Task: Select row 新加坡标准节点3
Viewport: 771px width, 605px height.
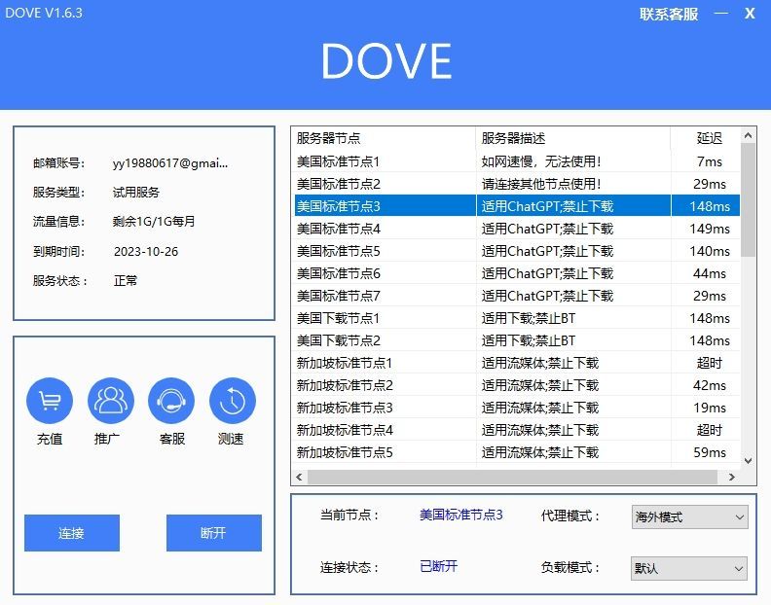Action: click(x=517, y=408)
